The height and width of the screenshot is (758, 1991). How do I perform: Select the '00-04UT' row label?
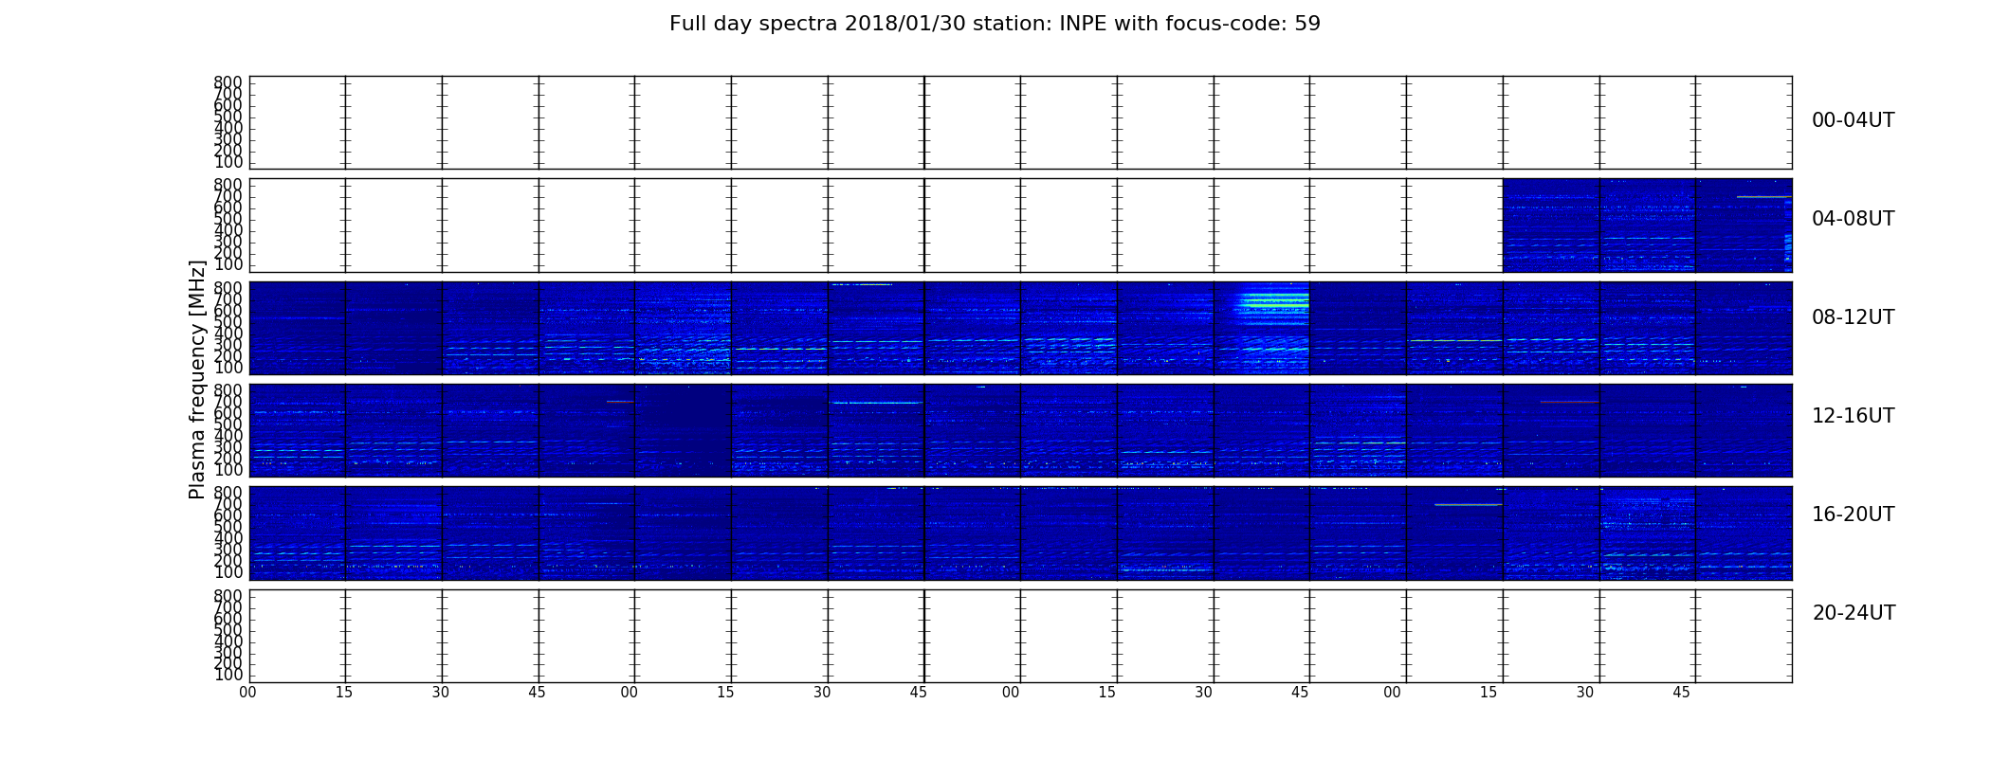click(1854, 120)
